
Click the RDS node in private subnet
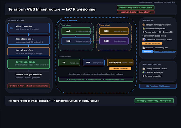coord(114,31)
